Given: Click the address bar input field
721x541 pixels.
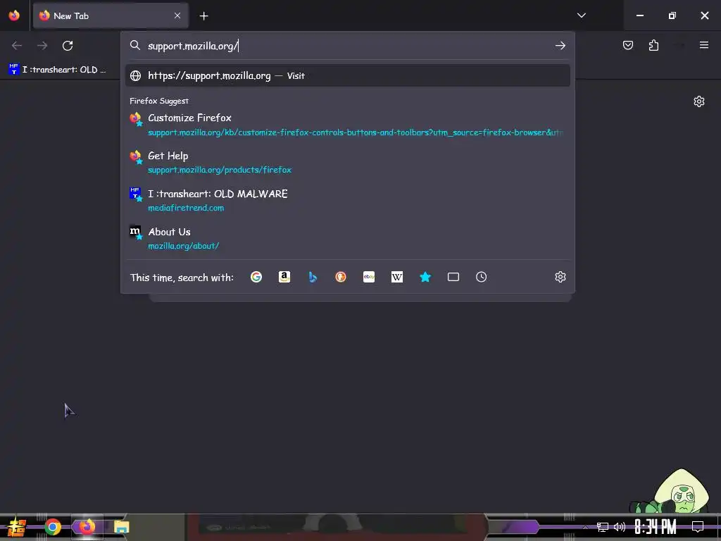Looking at the screenshot, I should (x=349, y=46).
